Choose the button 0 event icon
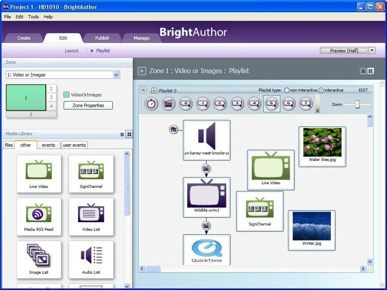 [x=186, y=104]
